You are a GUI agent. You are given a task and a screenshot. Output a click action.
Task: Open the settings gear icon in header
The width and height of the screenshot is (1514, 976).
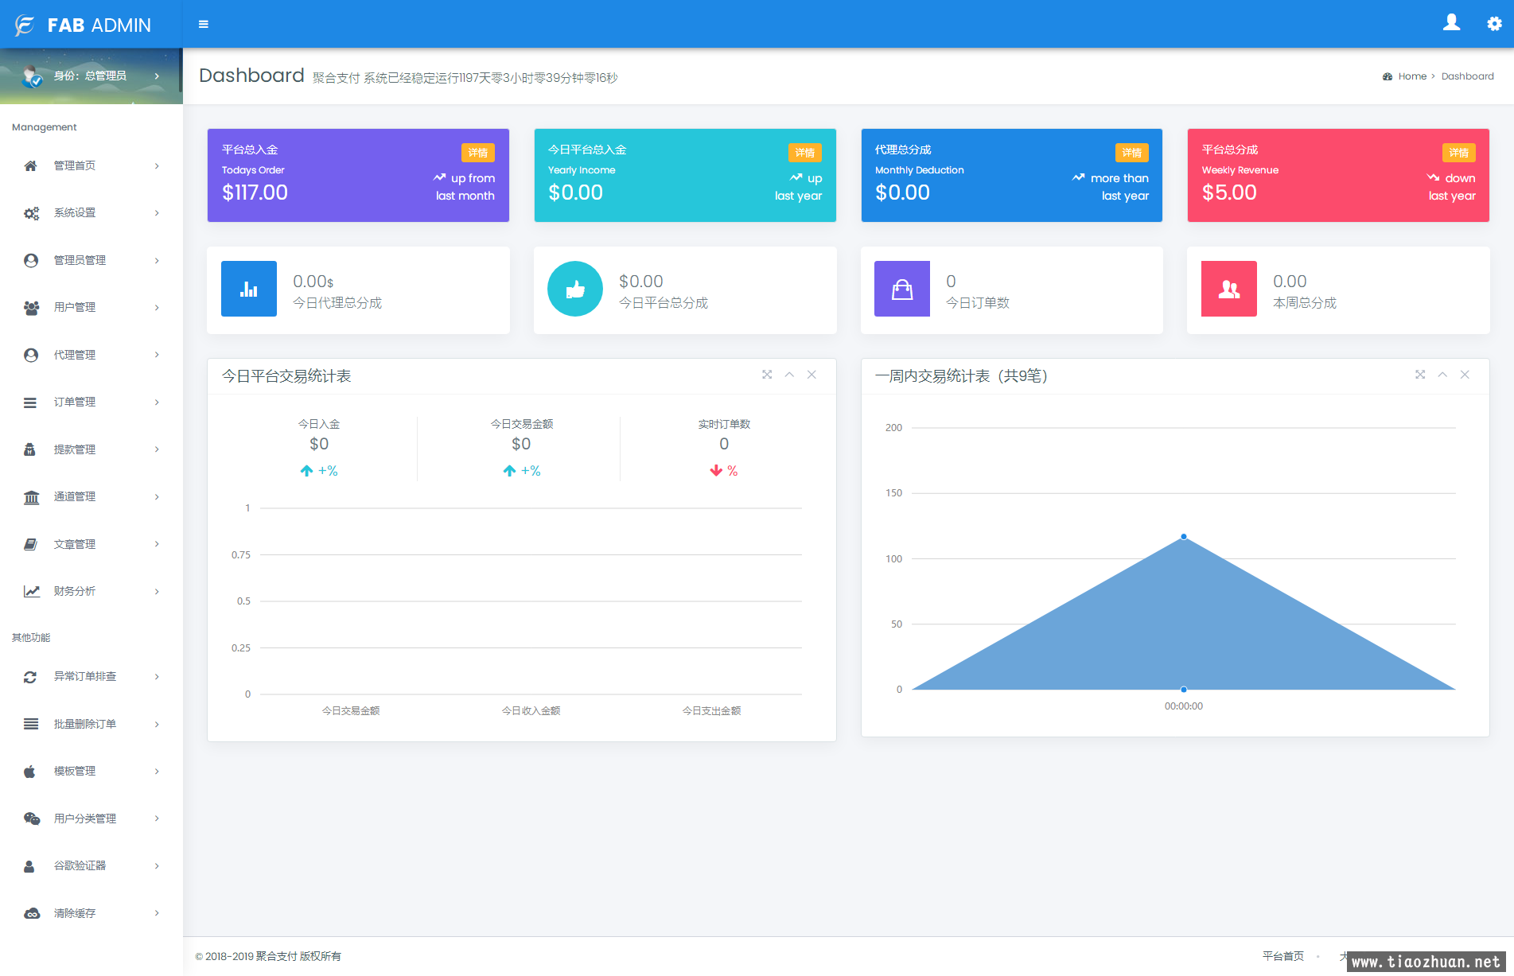pos(1494,24)
